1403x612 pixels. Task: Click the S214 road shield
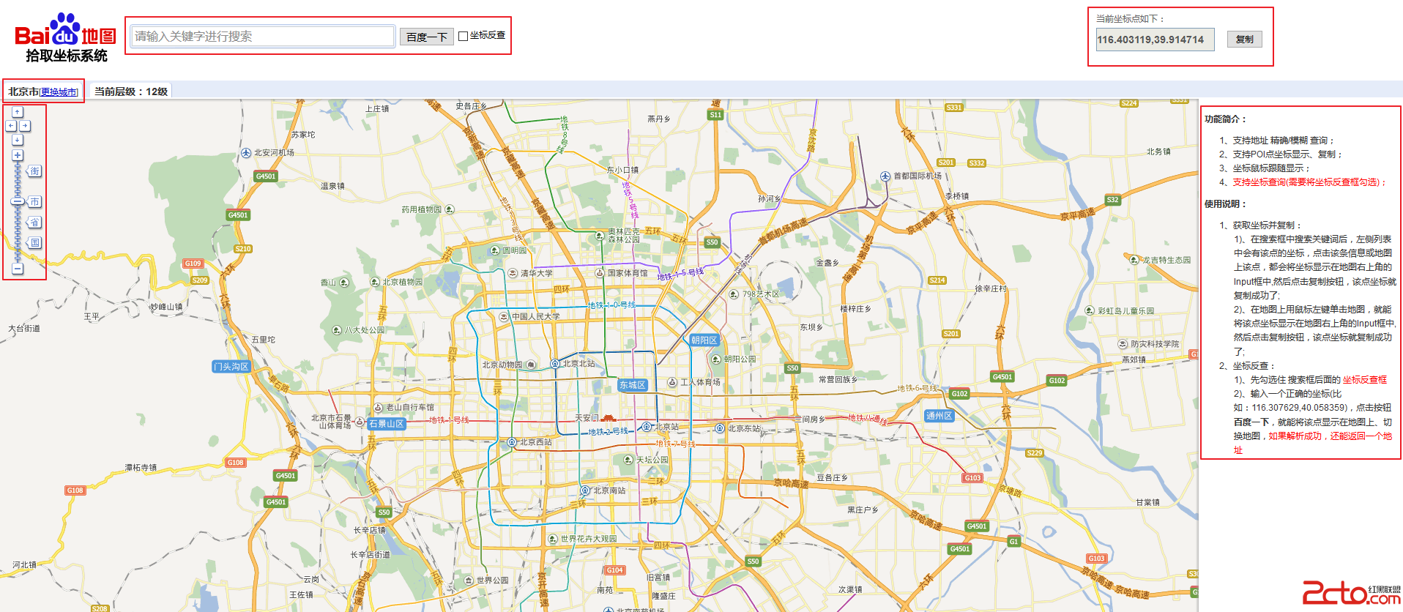[937, 280]
